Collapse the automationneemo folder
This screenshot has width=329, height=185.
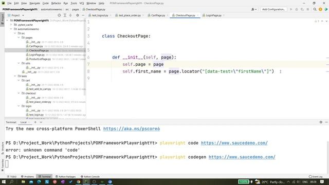pyautogui.click(x=11, y=29)
